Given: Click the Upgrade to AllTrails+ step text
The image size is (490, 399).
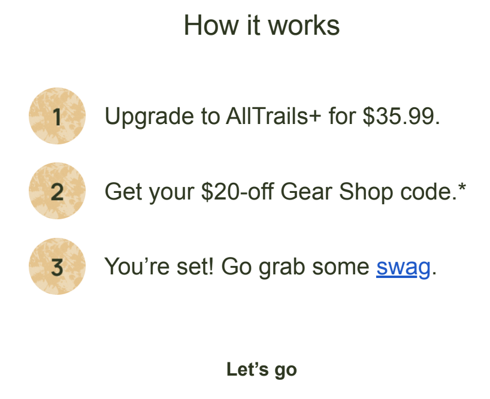Looking at the screenshot, I should [x=272, y=117].
